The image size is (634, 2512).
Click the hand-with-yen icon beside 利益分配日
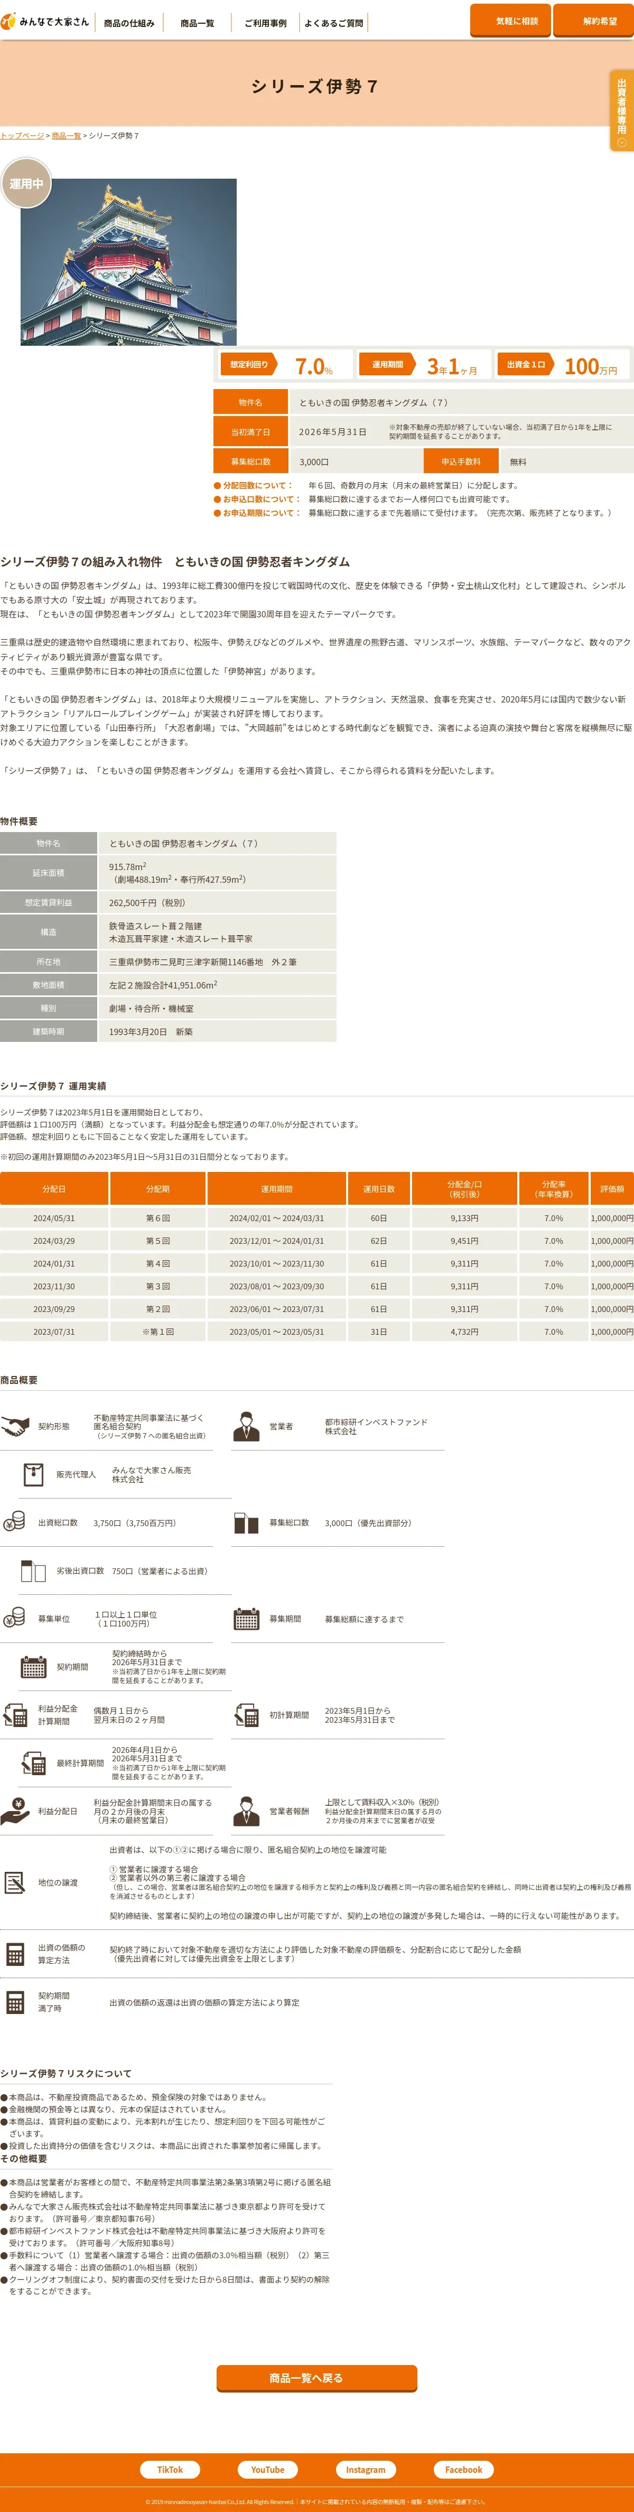coord(15,1811)
